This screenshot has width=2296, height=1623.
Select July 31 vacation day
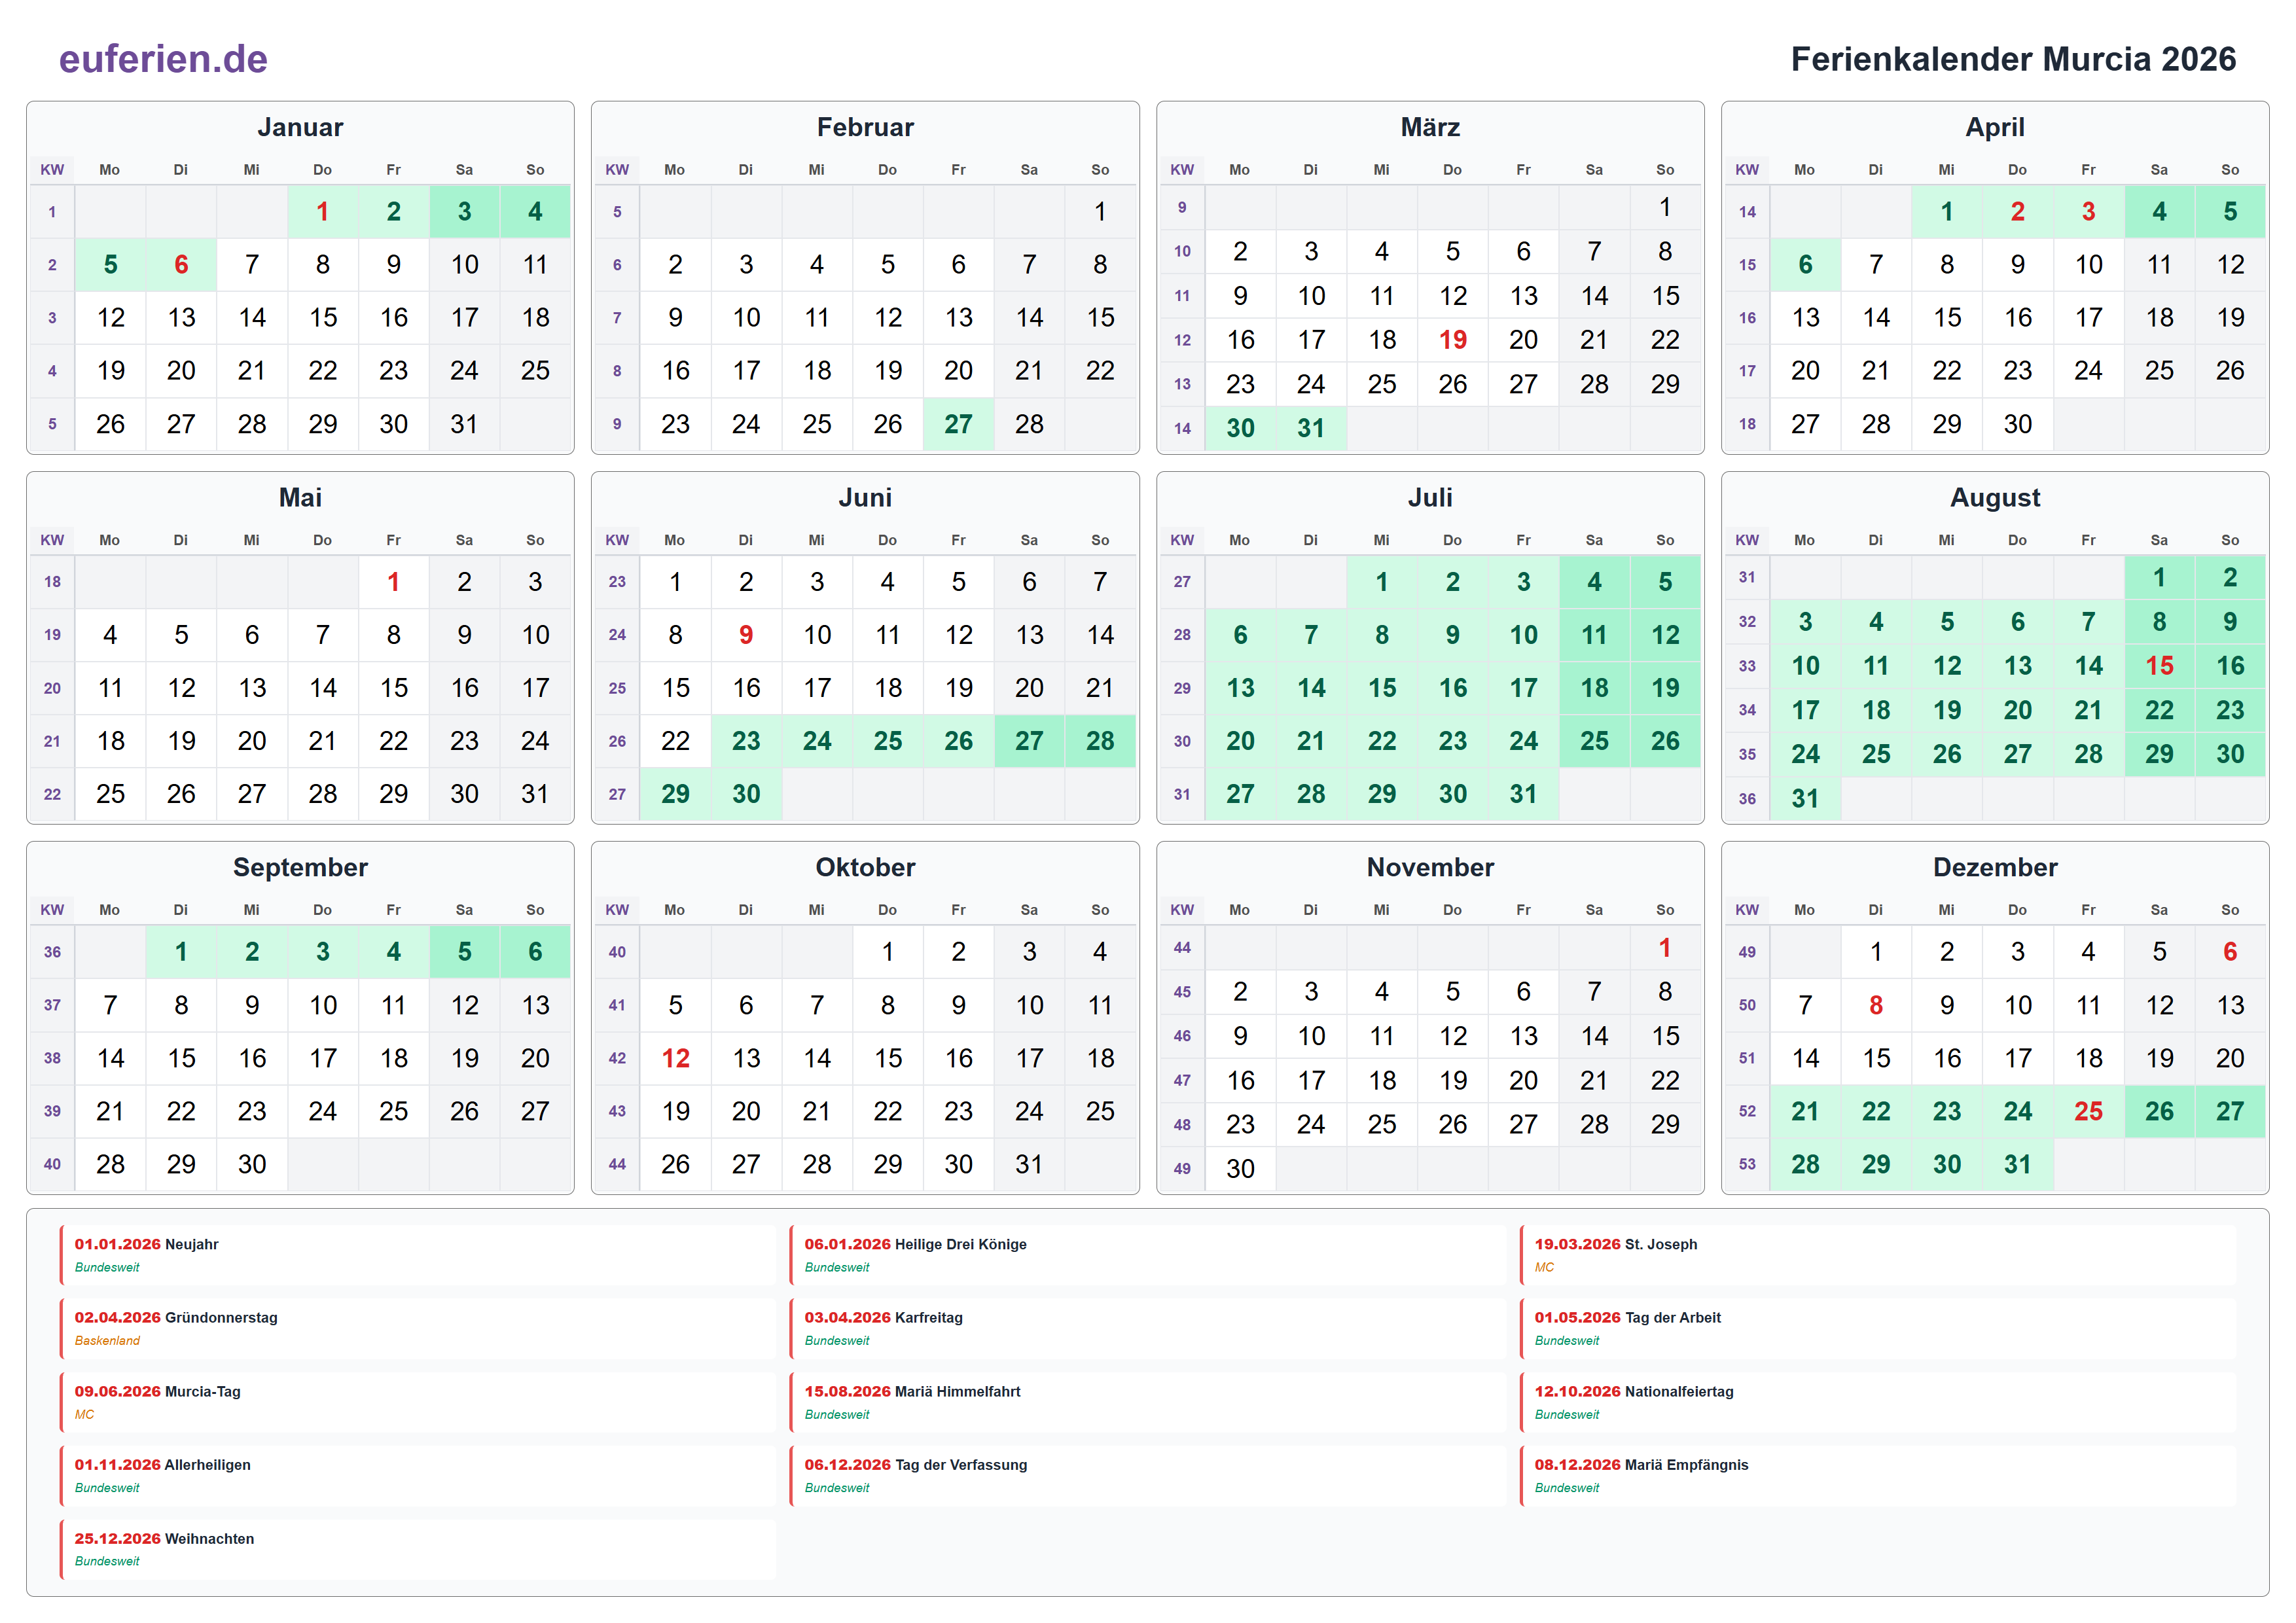pos(1523,794)
